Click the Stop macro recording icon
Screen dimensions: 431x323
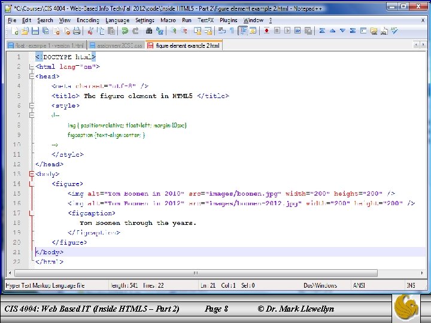point(277,31)
